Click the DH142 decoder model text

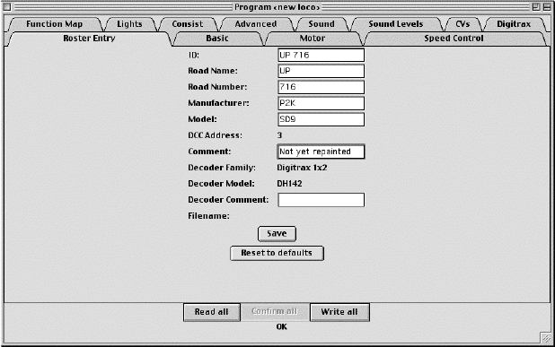coord(289,184)
